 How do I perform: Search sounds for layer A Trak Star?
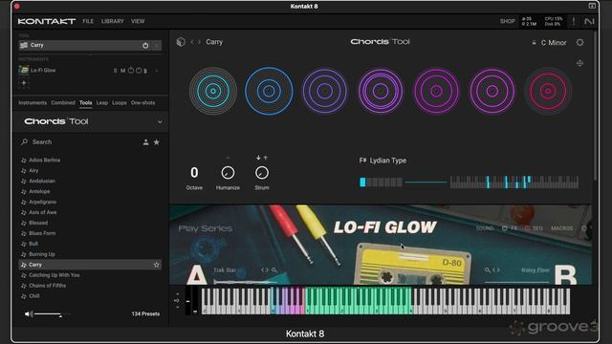point(274,270)
